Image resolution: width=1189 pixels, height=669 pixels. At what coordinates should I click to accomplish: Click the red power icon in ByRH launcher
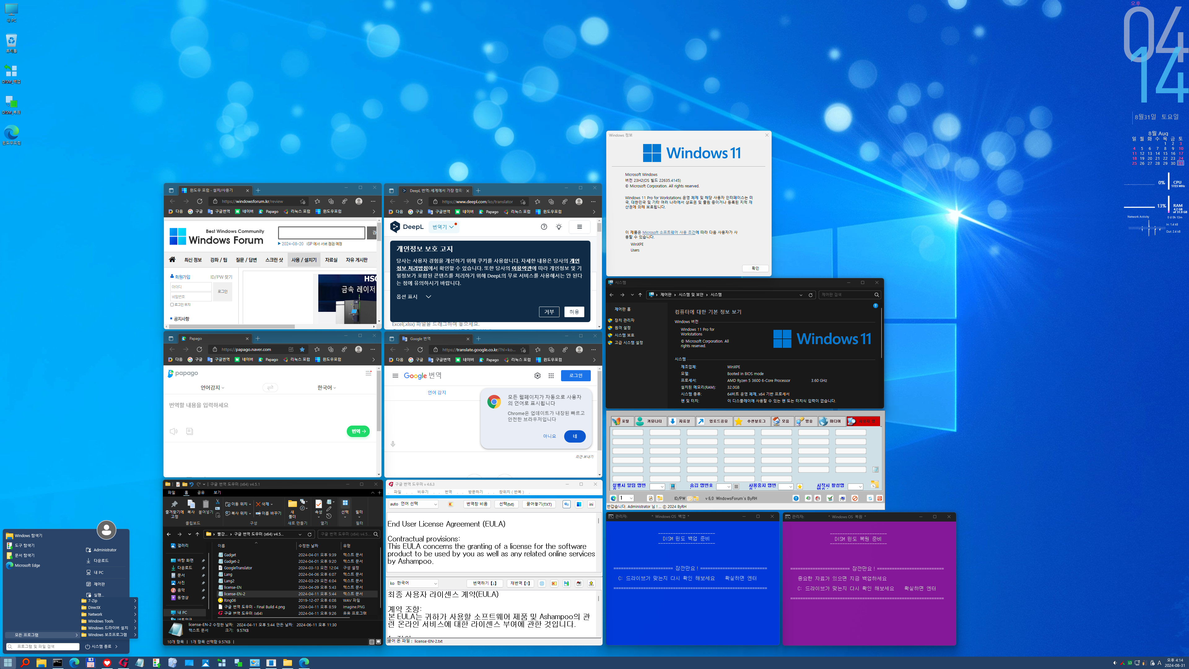(x=879, y=498)
